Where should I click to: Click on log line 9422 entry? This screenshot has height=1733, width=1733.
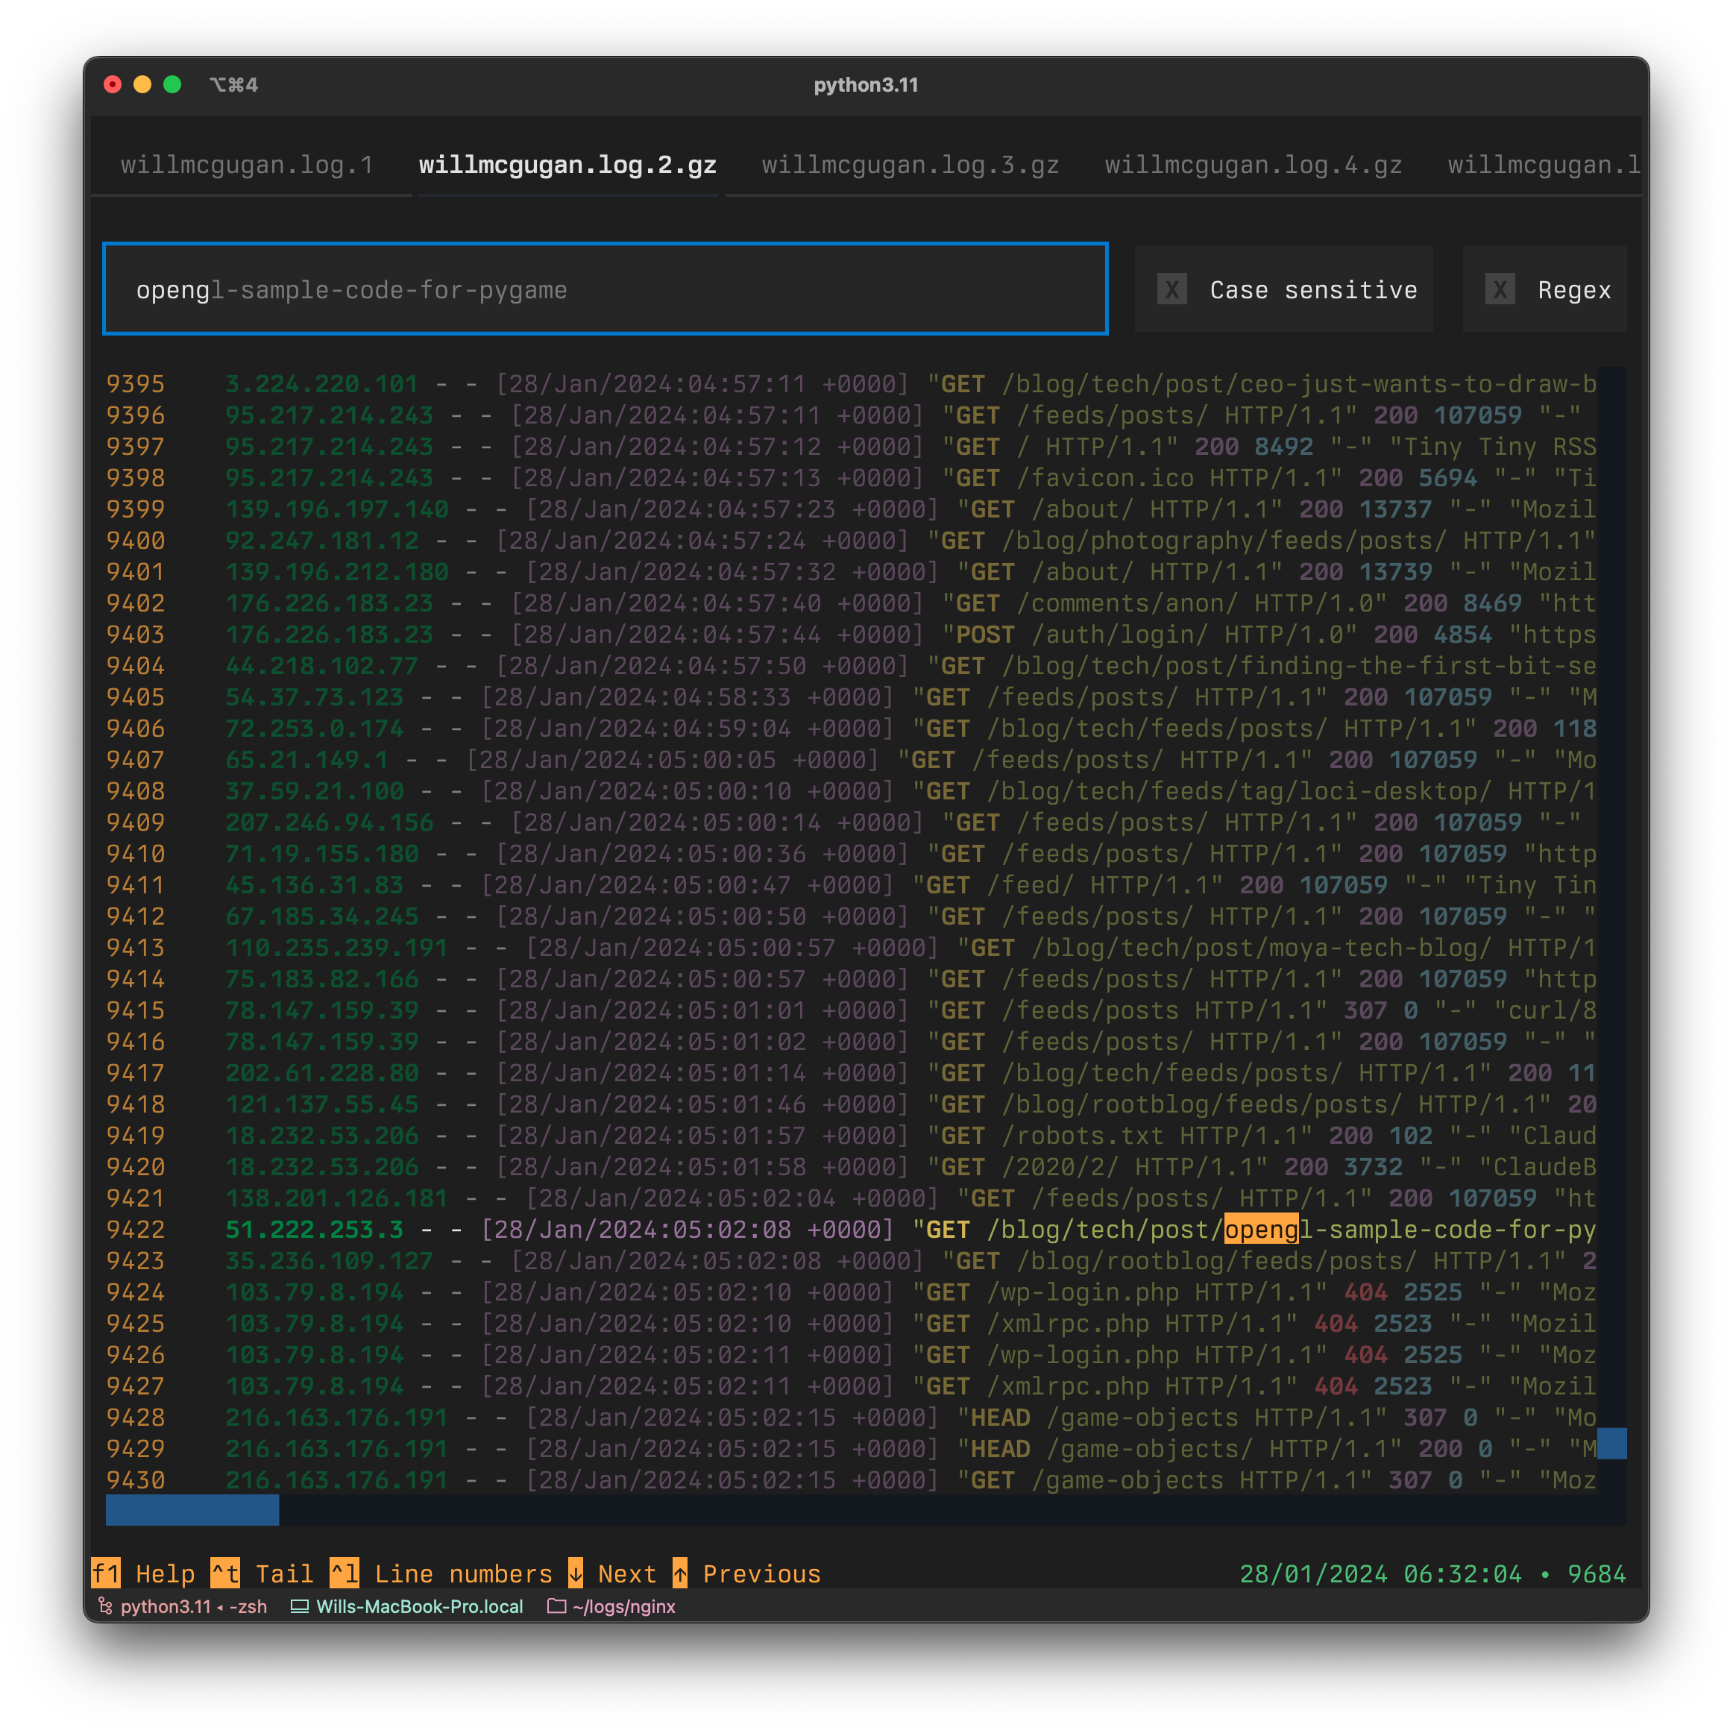click(865, 1228)
